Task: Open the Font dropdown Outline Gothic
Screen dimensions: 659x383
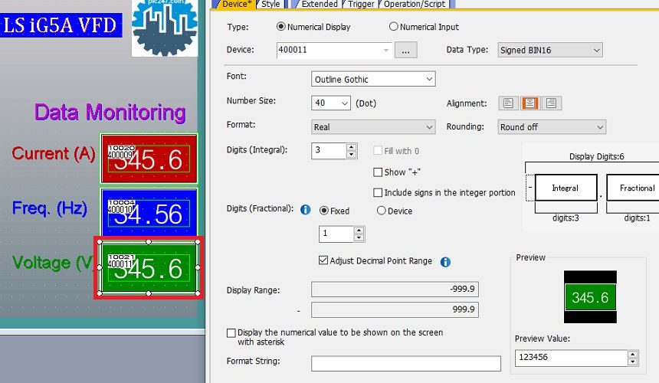Action: [373, 80]
